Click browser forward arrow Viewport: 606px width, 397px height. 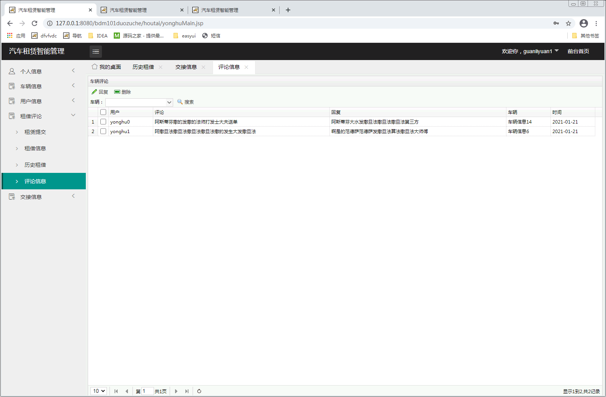click(22, 23)
